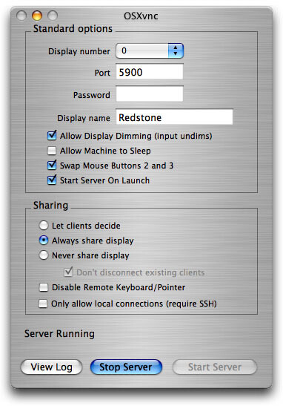Screen dimensions: 283x406
Task: Choose Never share display option
Action: [44, 255]
